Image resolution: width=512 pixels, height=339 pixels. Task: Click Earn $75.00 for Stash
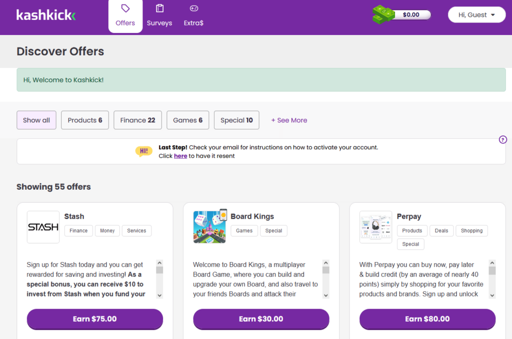click(x=94, y=319)
